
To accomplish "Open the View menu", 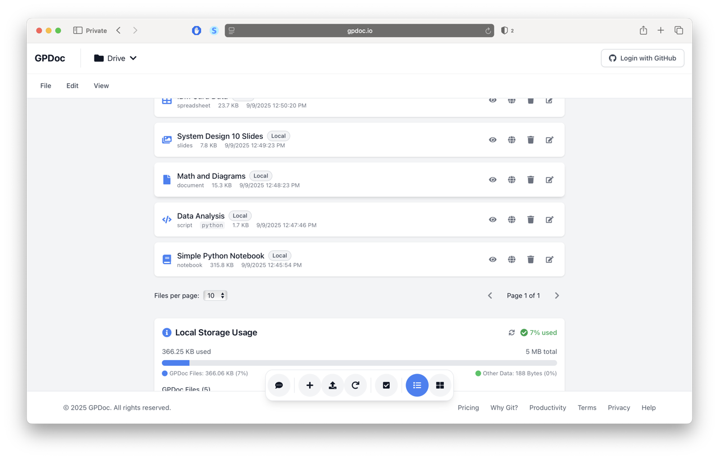I will click(x=101, y=86).
